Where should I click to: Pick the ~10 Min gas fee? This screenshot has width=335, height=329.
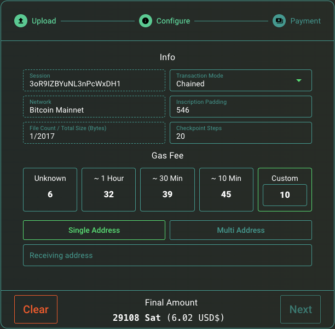226,190
